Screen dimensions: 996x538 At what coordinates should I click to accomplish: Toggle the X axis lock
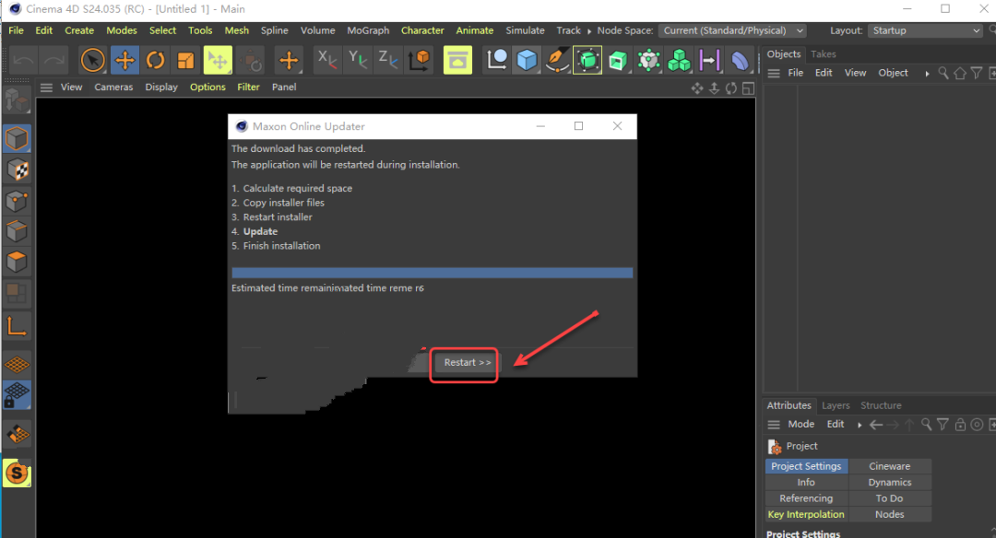pyautogui.click(x=327, y=60)
